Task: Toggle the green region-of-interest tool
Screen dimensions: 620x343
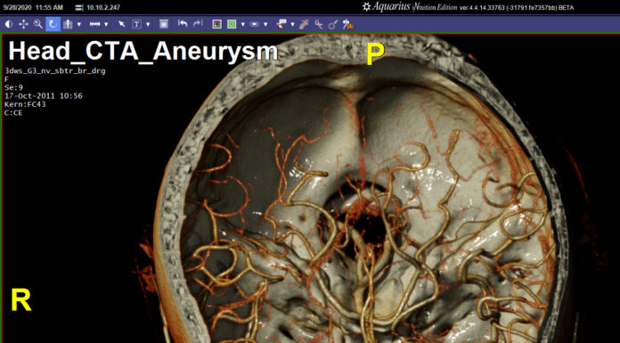Action: point(232,24)
